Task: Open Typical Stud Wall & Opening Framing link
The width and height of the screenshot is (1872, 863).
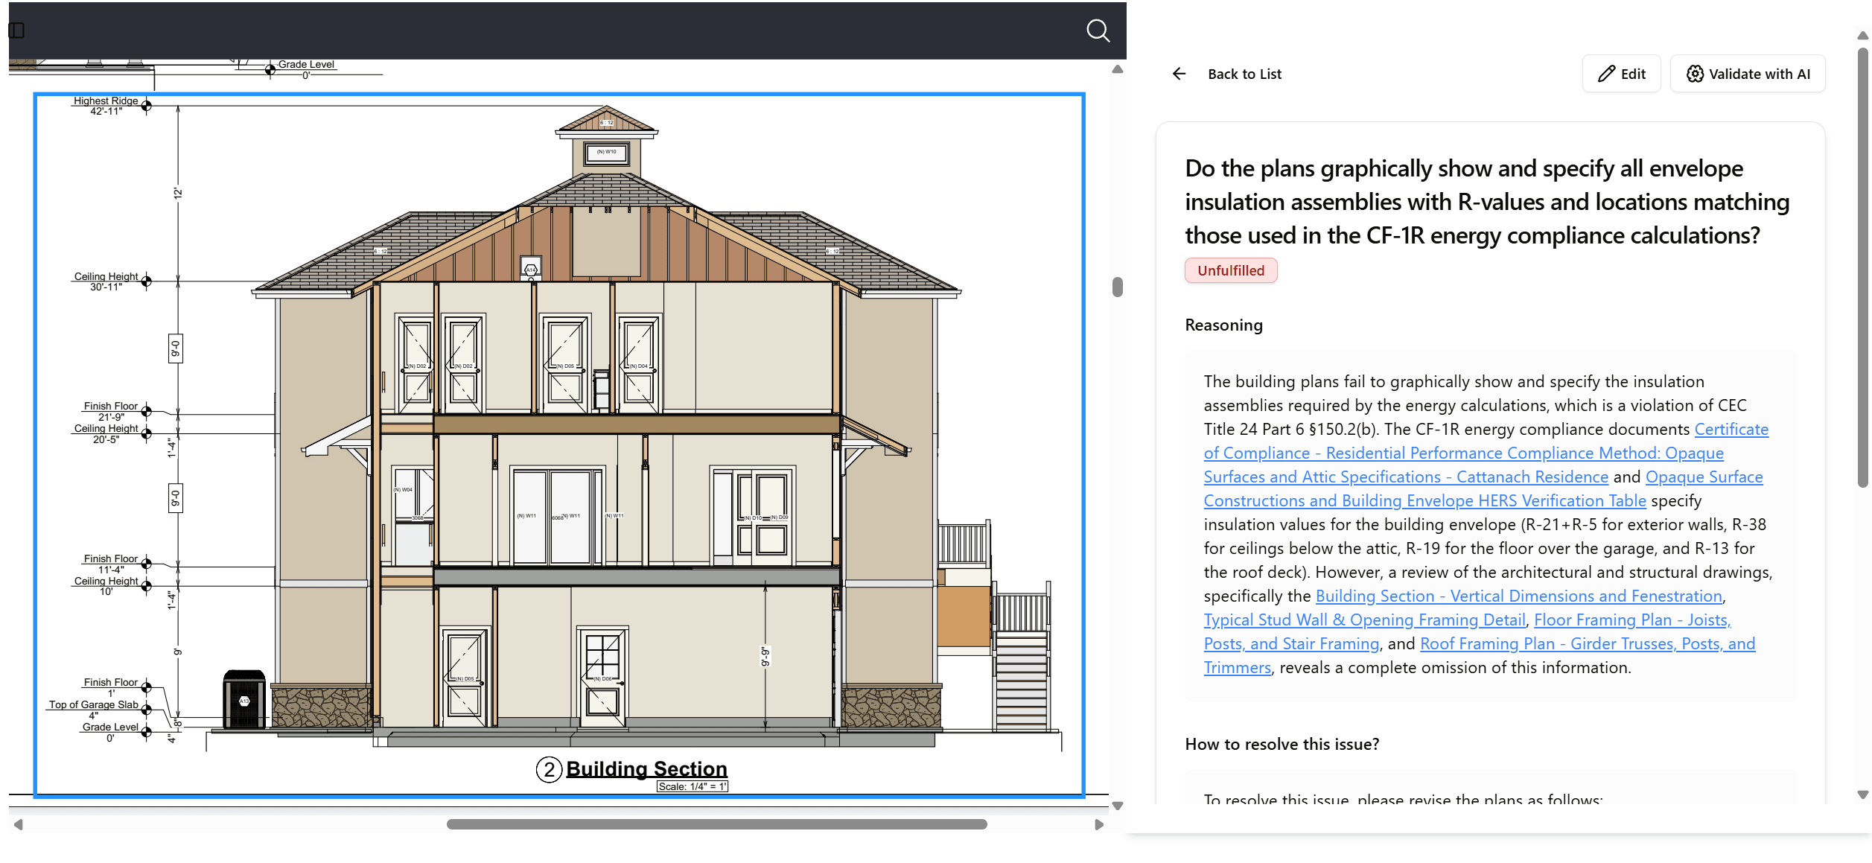Action: 1364,620
